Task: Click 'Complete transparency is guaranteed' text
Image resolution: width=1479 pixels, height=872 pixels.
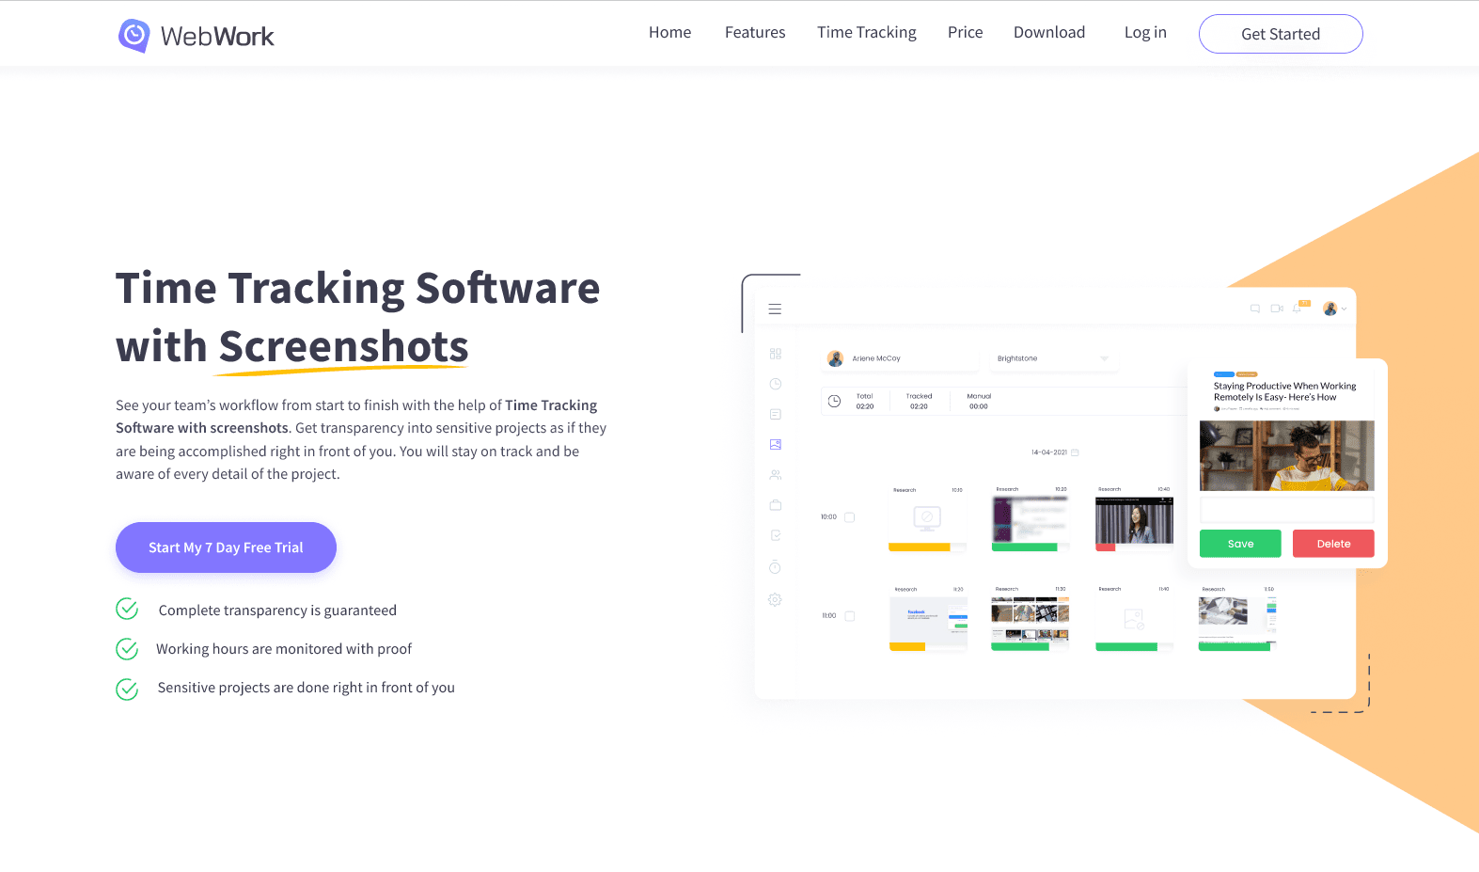Action: tap(277, 610)
